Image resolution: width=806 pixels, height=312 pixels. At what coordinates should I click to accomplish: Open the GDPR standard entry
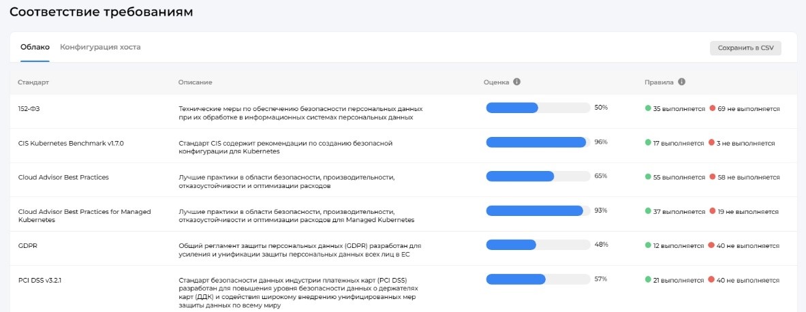pos(28,245)
